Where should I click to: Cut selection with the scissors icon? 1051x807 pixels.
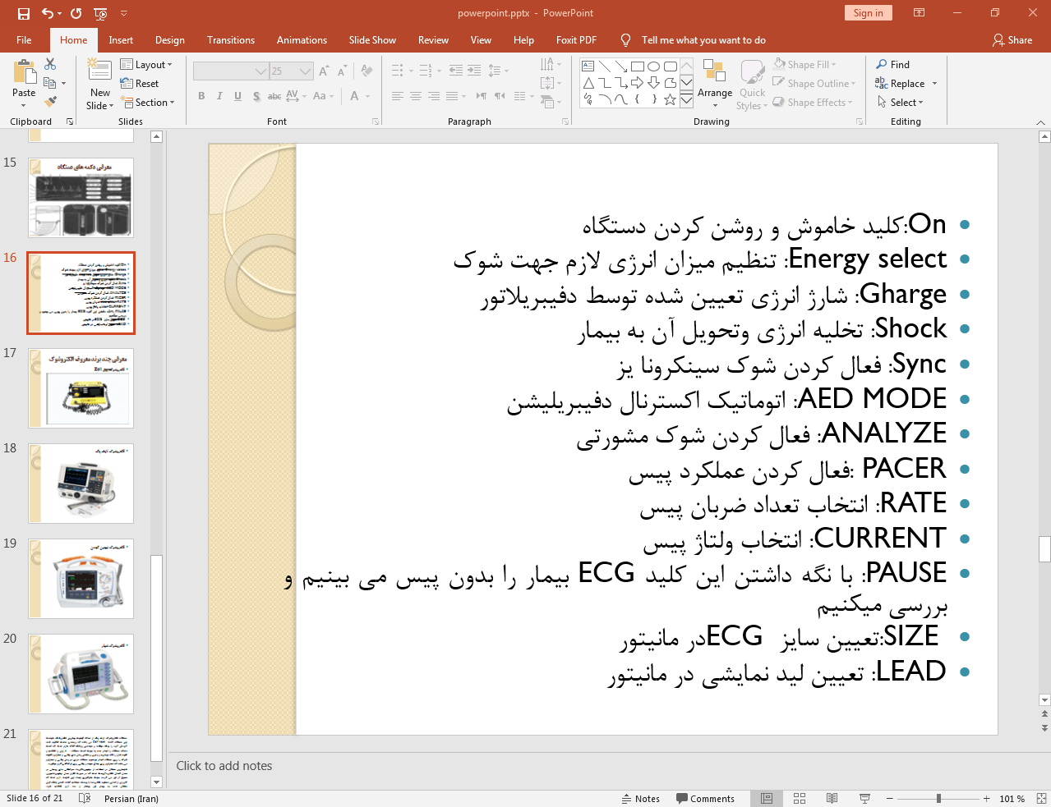[50, 64]
